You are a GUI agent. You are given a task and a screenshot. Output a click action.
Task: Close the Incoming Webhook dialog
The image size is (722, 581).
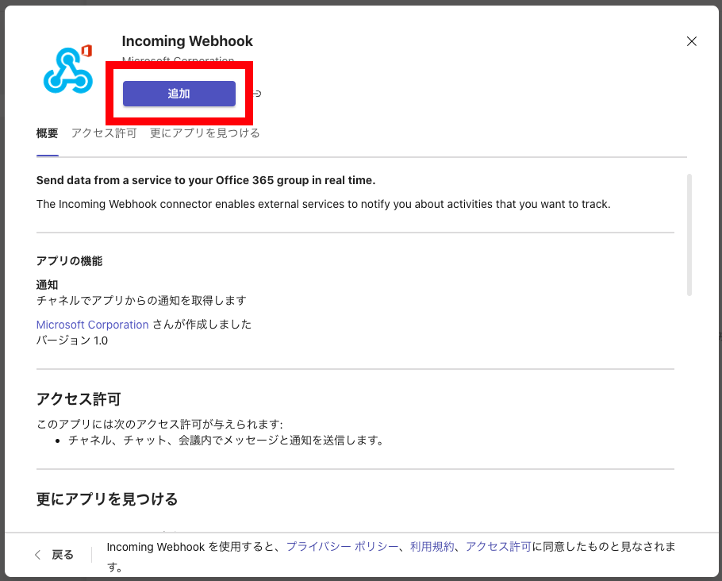(x=691, y=41)
